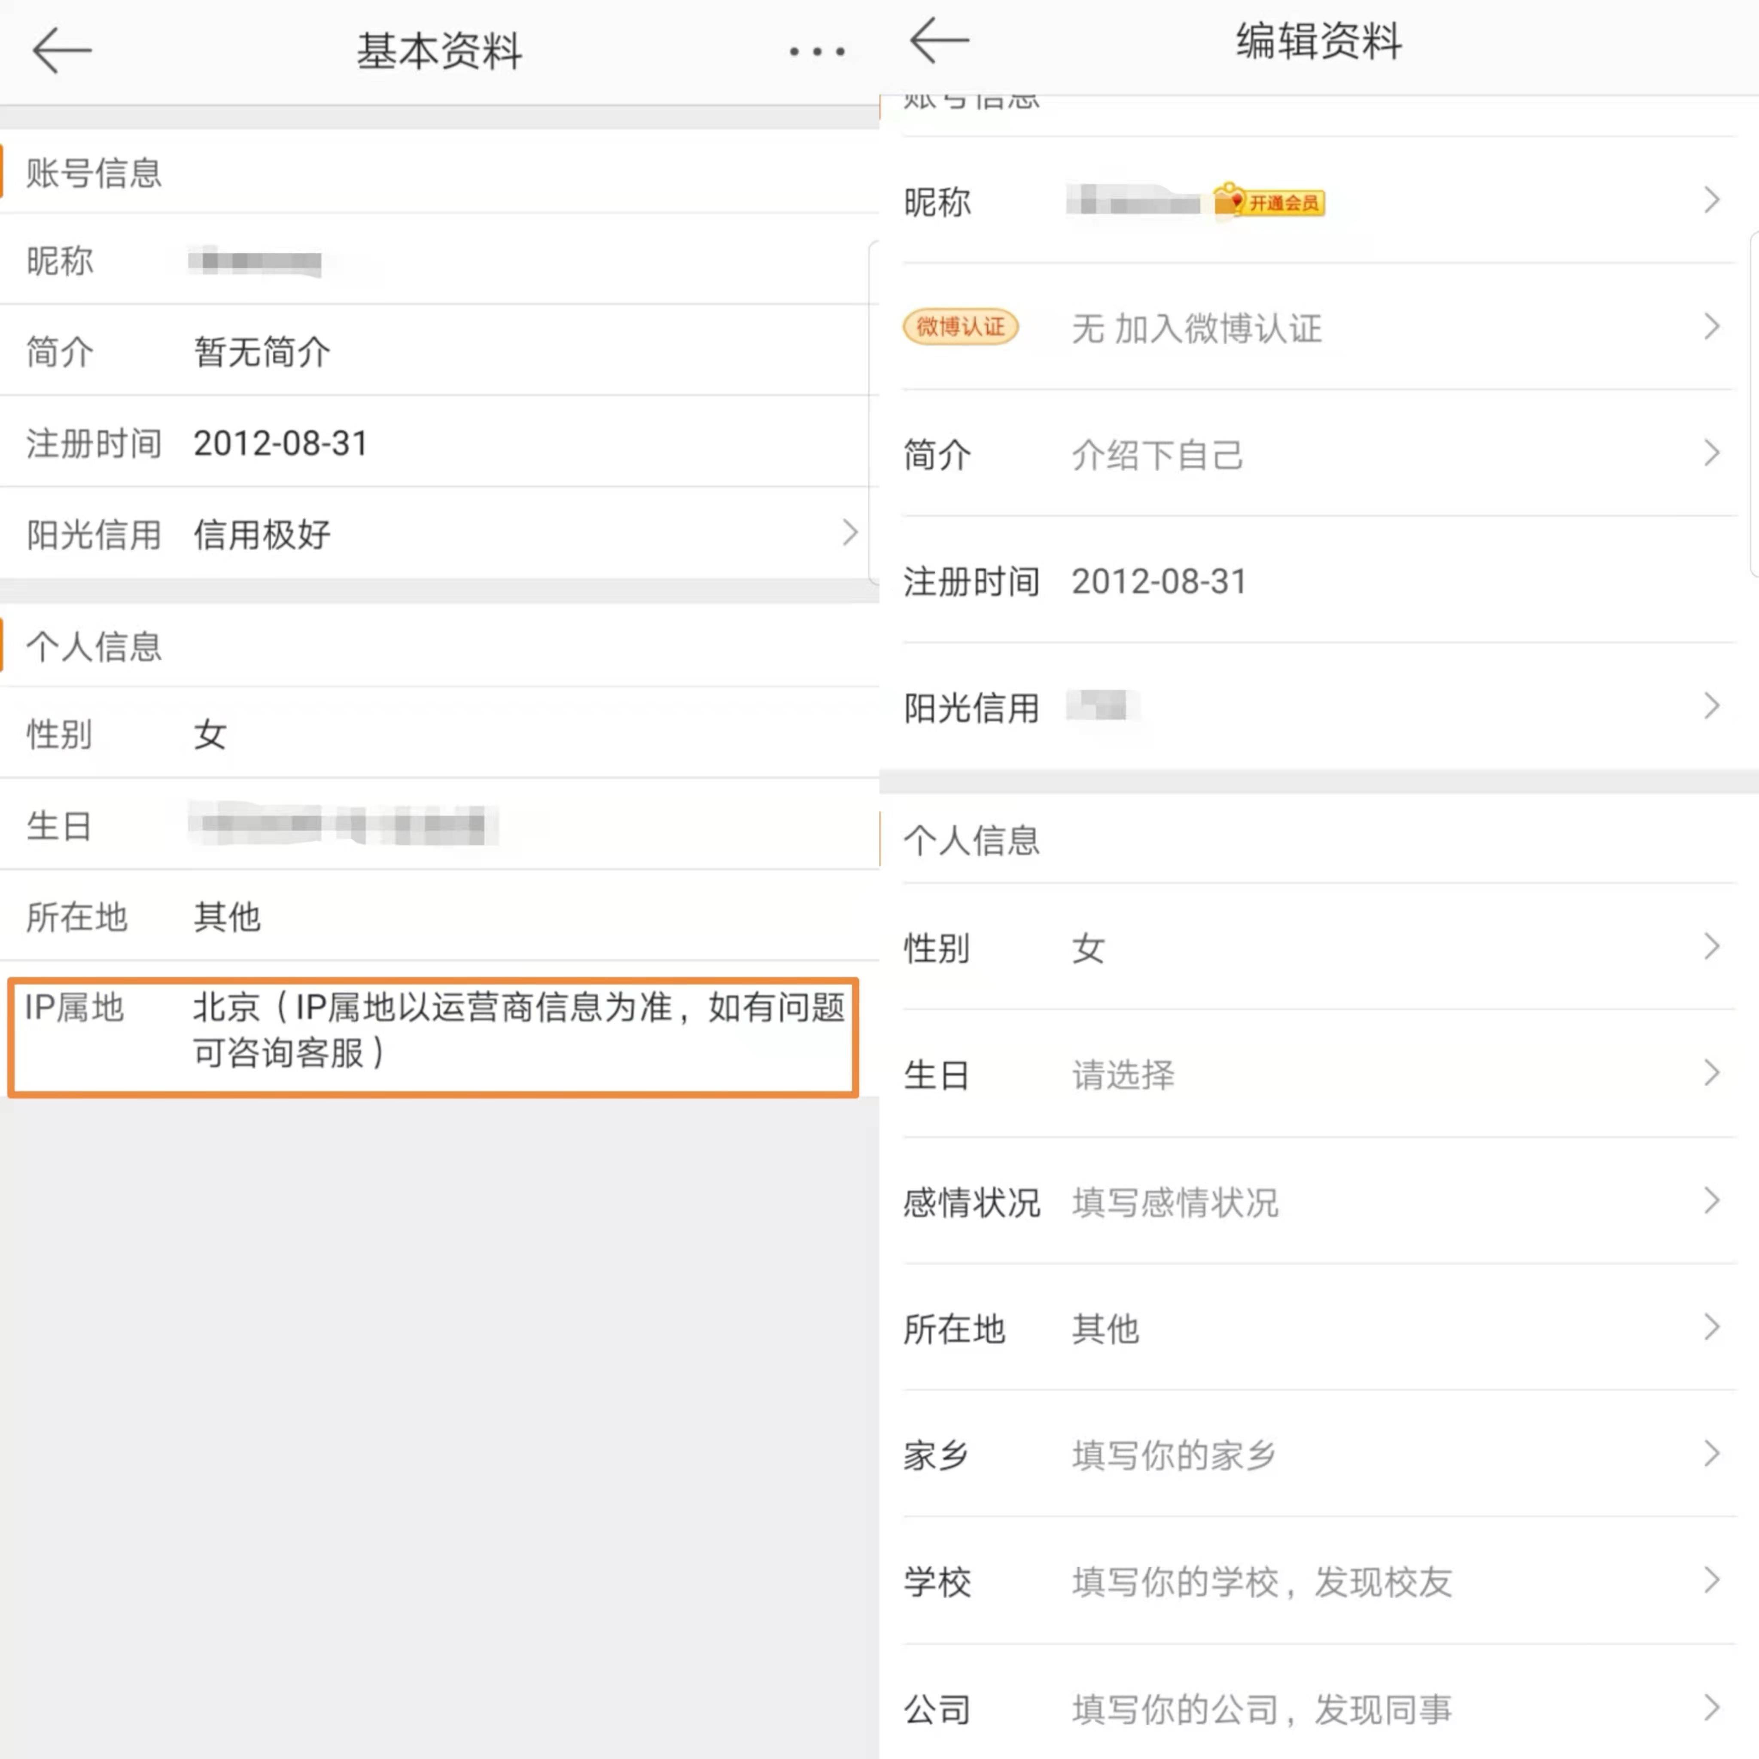Tap 填写你的家乡 field
1759x1759 pixels.
1175,1456
